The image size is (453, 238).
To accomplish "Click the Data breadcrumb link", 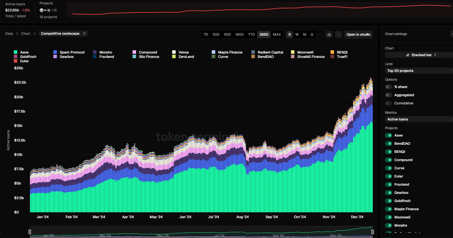I will click(9, 34).
